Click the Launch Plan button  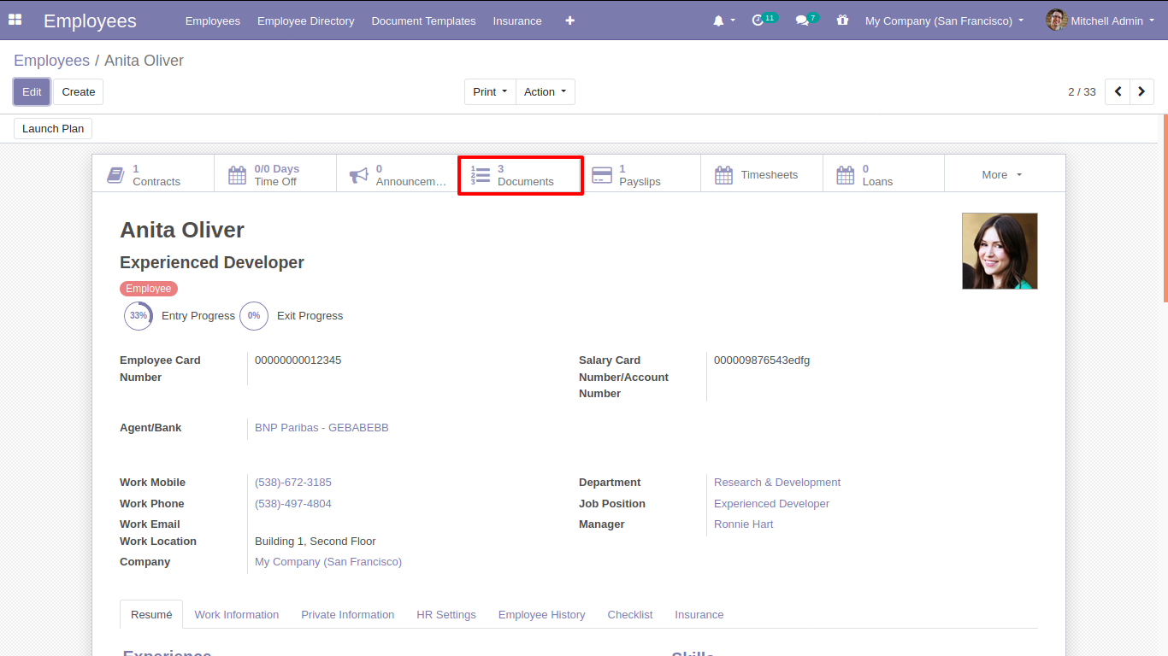pos(53,128)
